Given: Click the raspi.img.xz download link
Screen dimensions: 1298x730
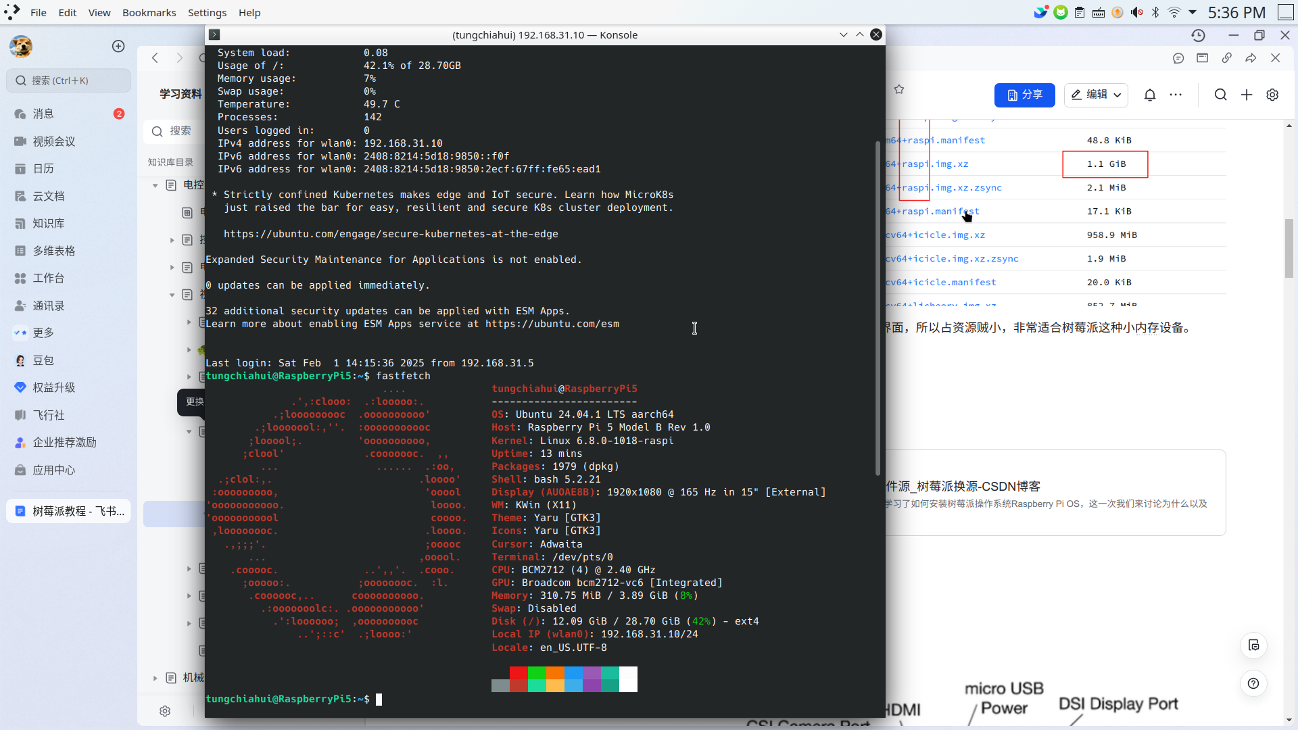Looking at the screenshot, I should [927, 164].
